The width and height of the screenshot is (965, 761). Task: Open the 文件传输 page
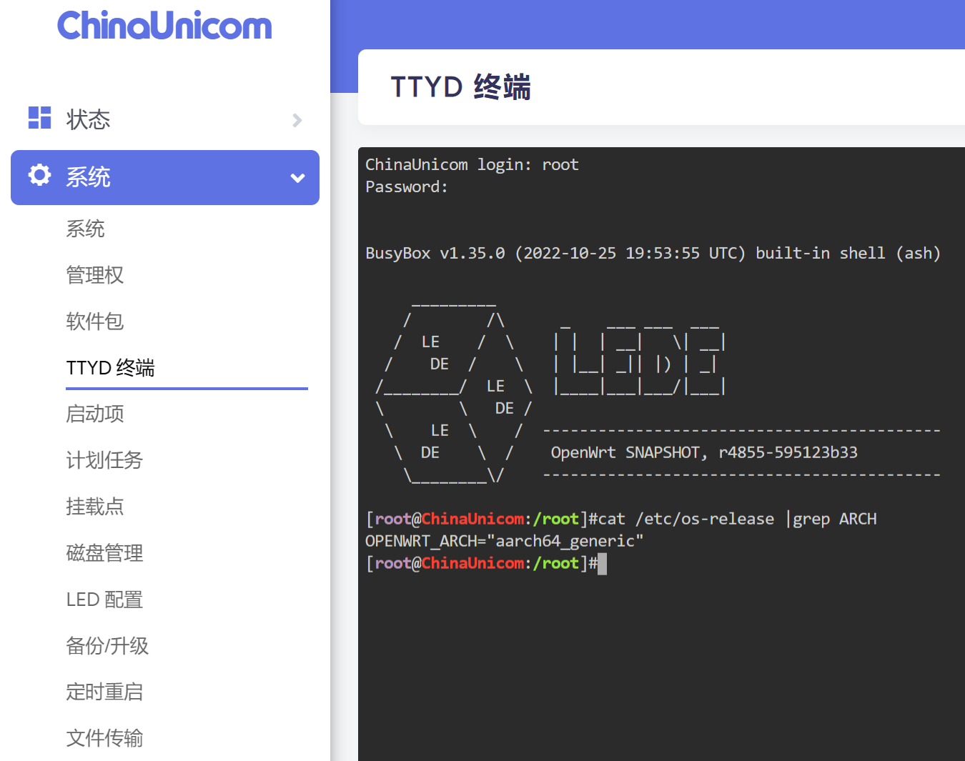click(104, 738)
